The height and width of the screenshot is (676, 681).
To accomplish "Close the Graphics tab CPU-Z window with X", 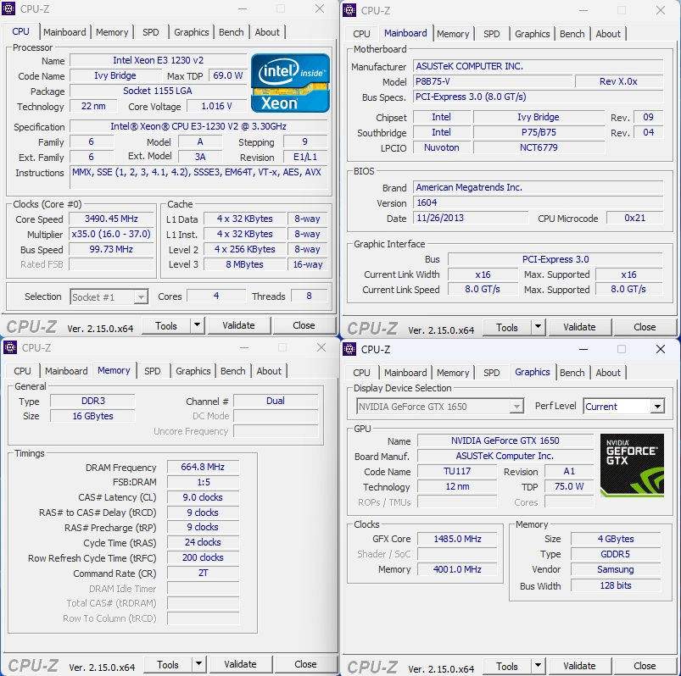I will tap(660, 349).
